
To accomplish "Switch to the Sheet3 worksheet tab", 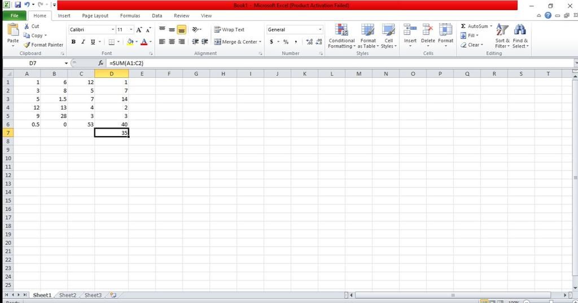I will point(93,295).
